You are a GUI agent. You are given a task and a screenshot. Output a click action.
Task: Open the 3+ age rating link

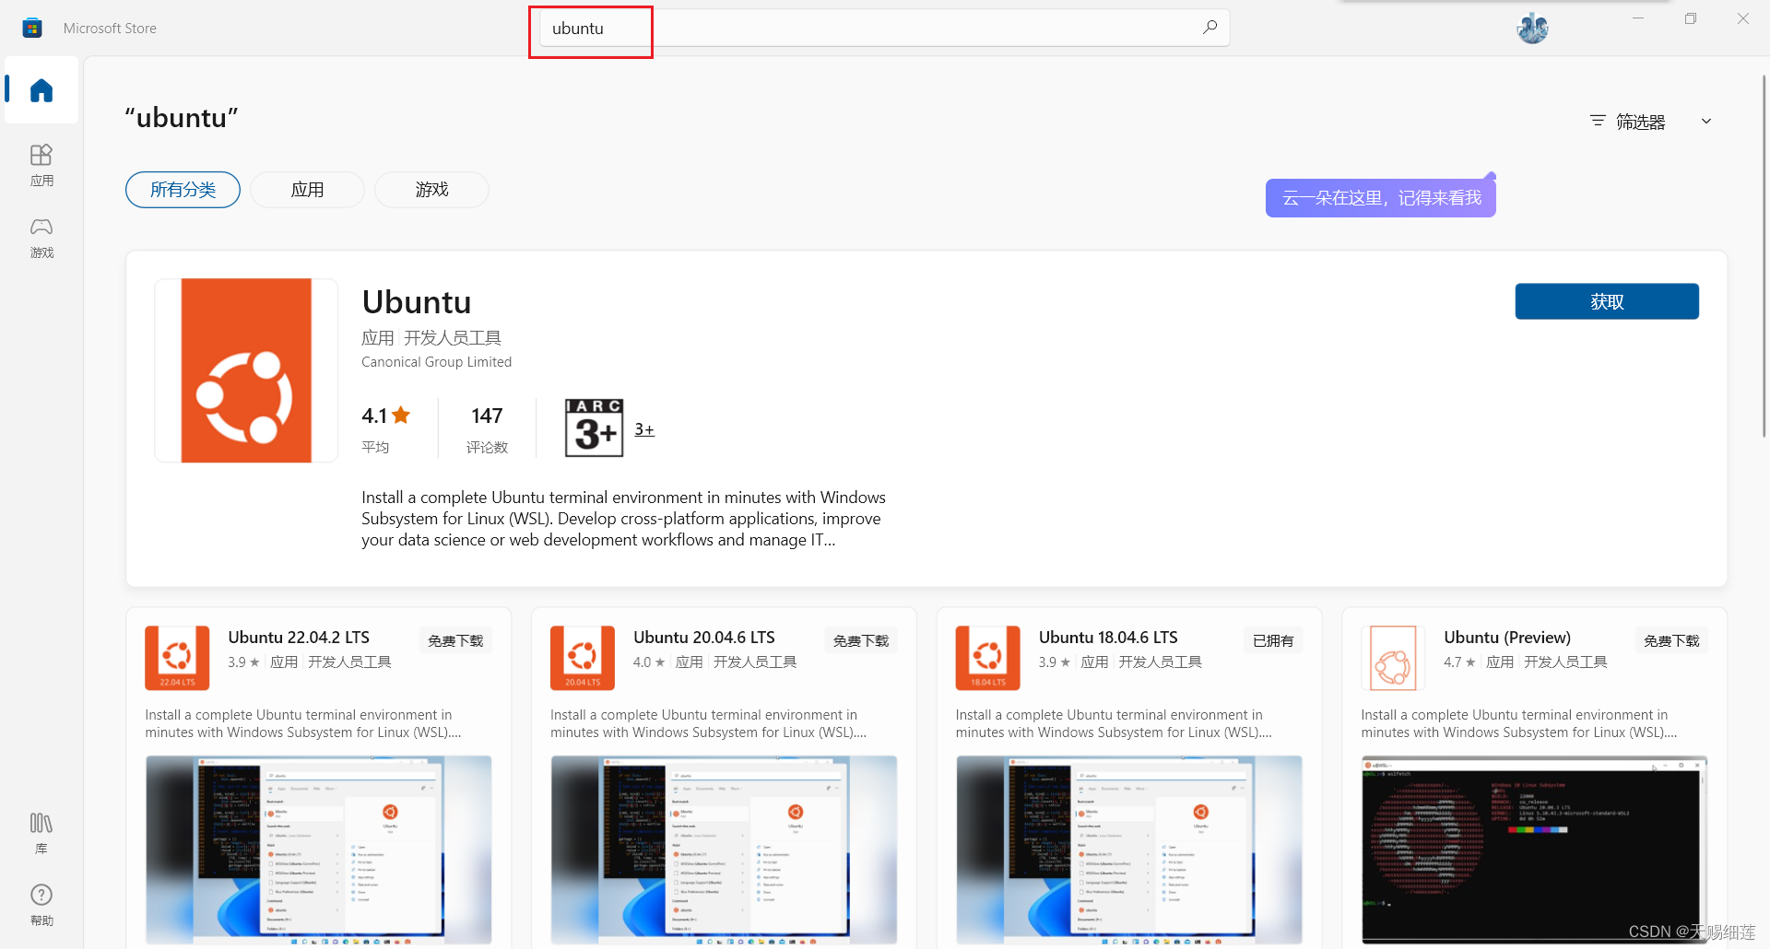(644, 429)
